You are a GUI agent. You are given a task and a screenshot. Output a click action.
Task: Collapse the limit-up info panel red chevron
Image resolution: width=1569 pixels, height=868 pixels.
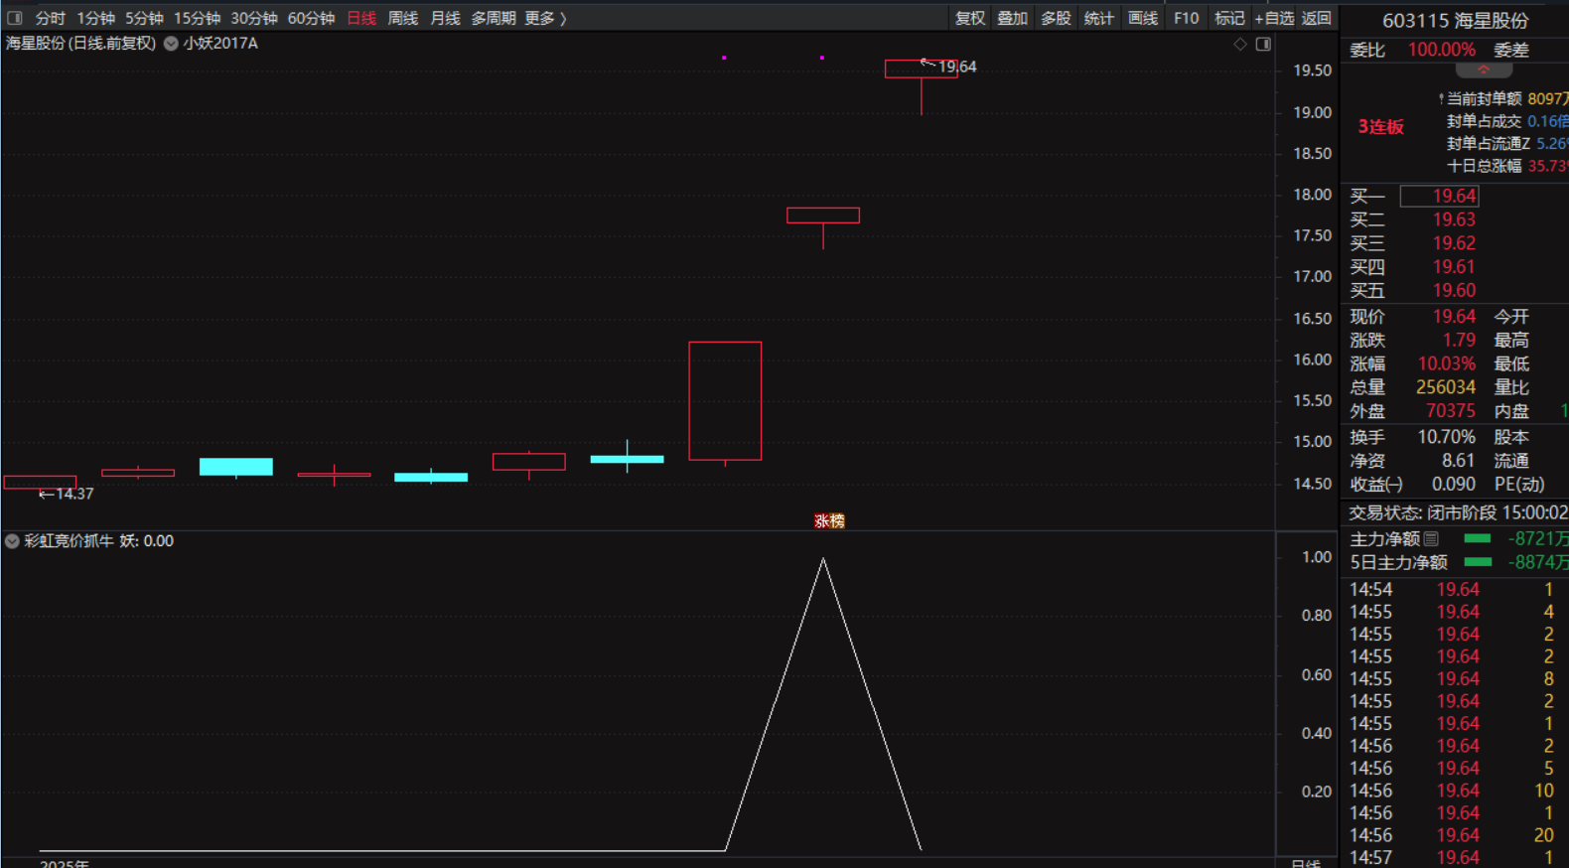(1484, 71)
